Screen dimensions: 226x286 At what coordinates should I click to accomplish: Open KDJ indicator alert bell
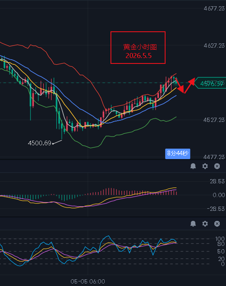[x=193, y=224]
